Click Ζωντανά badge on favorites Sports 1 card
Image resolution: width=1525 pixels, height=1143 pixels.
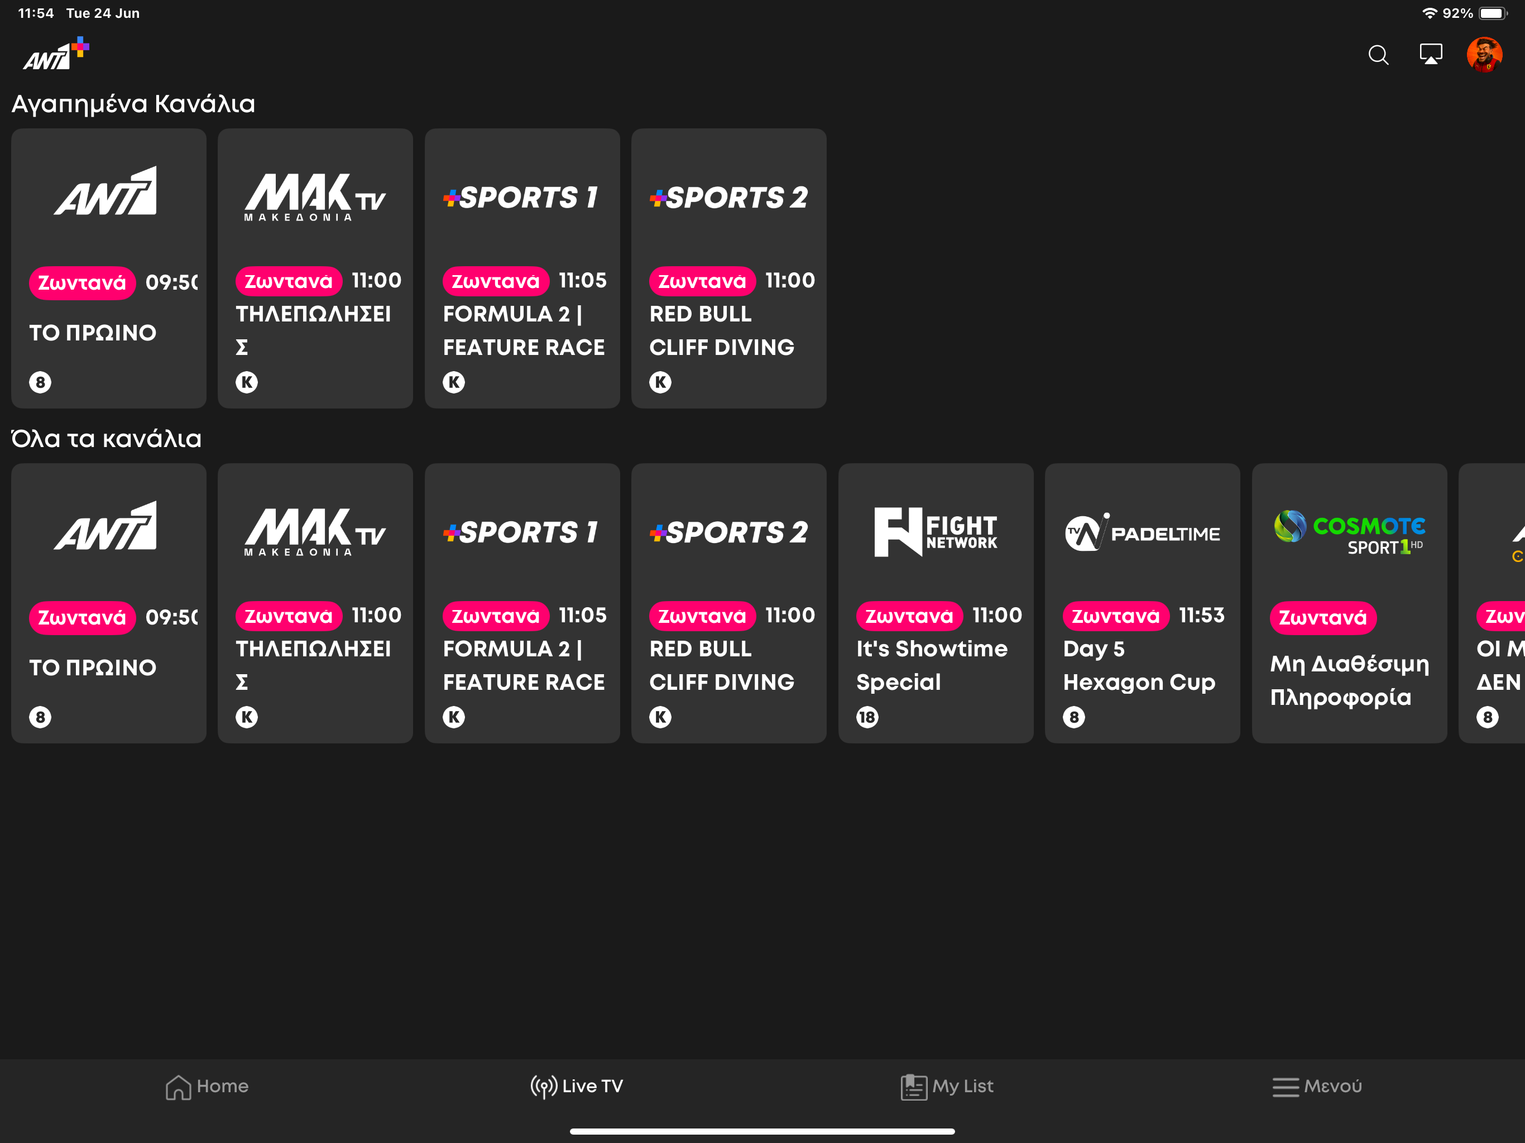[496, 281]
